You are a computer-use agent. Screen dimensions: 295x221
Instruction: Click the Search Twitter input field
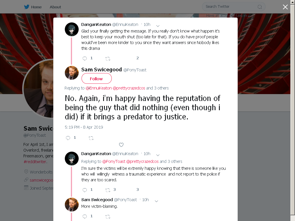point(231,7)
